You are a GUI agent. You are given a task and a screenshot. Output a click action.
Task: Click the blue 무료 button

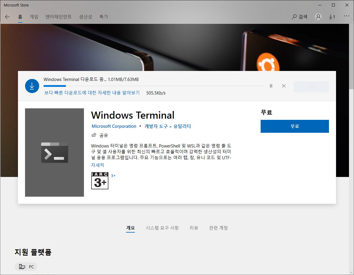(x=295, y=126)
